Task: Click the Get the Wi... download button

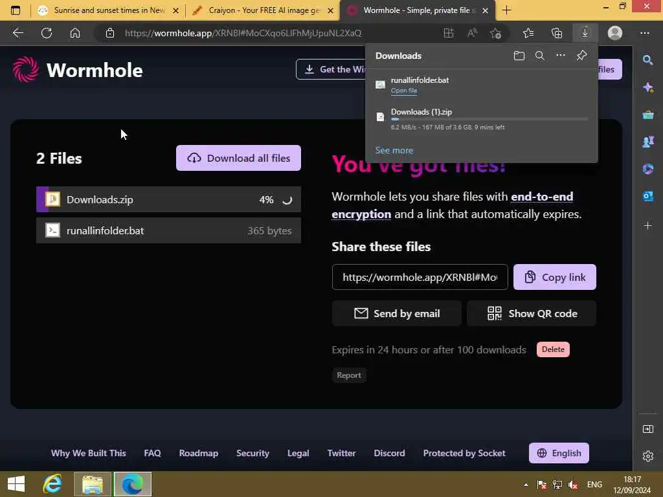Action: click(331, 69)
